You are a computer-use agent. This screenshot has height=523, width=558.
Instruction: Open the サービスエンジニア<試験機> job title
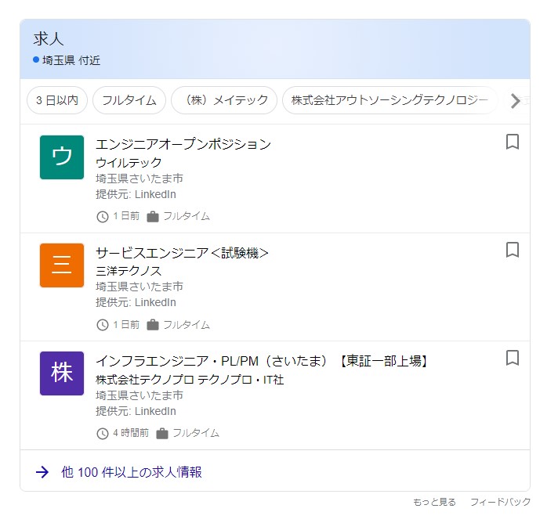pos(182,253)
